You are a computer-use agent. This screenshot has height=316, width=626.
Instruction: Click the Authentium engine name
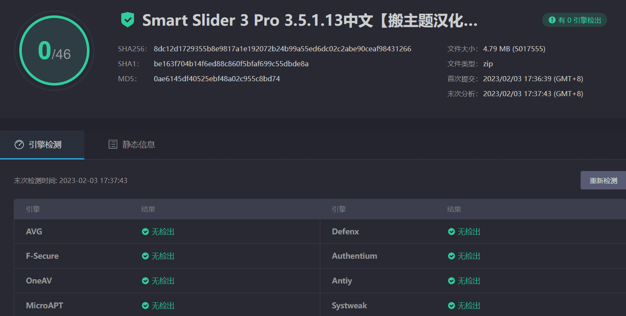point(355,256)
